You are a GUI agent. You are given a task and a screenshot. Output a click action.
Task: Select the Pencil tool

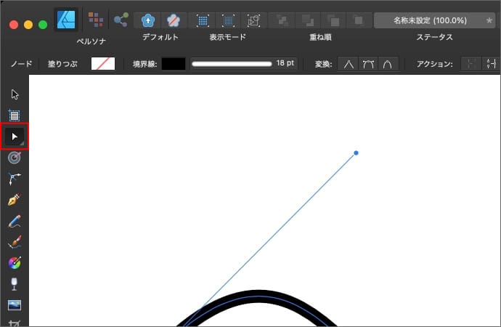pos(15,221)
